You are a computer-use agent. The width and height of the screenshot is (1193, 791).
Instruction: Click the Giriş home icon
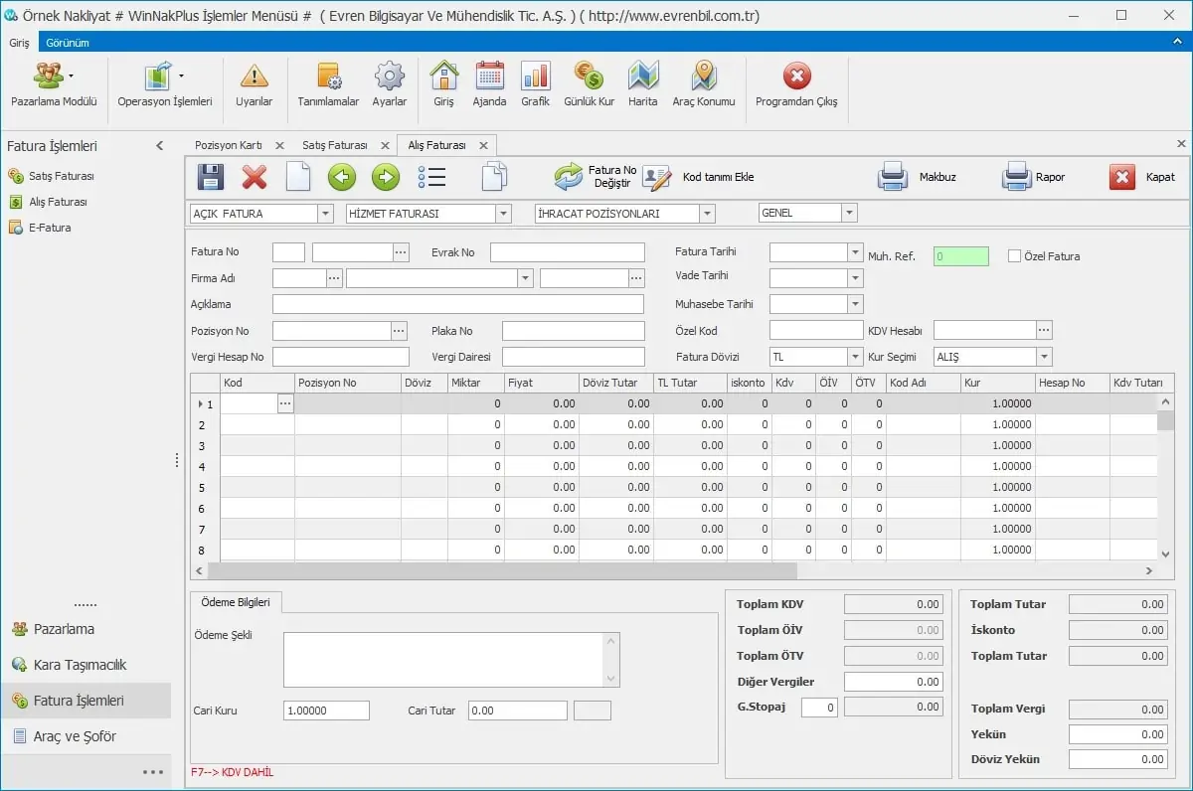(443, 76)
